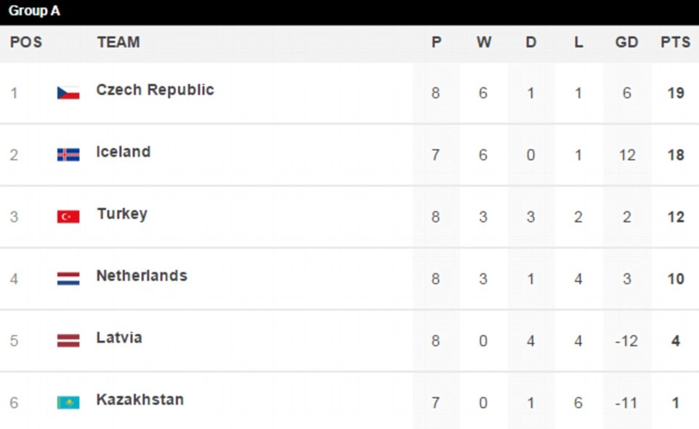
Task: Click Iceland's goal difference of 12
Action: pyautogui.click(x=626, y=155)
